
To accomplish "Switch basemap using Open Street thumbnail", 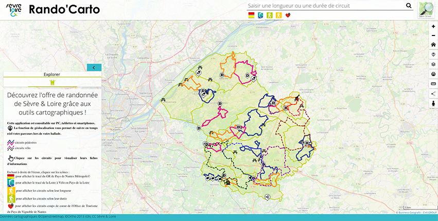I will click(426, 10).
